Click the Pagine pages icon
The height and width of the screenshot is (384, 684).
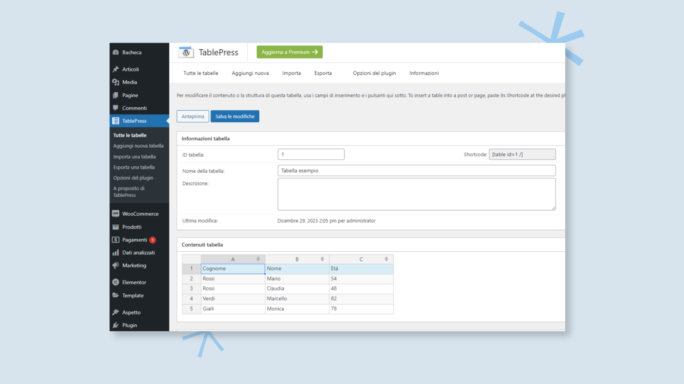pos(116,95)
